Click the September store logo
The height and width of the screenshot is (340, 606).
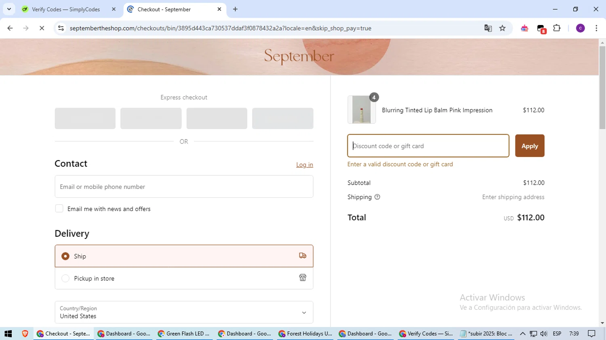(299, 56)
